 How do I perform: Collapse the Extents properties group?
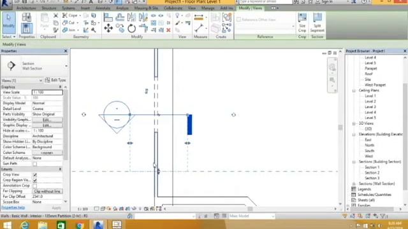pyautogui.click(x=60, y=169)
